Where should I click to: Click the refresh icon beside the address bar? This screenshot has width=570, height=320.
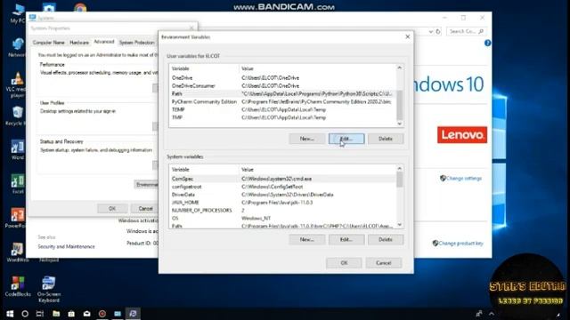point(438,32)
